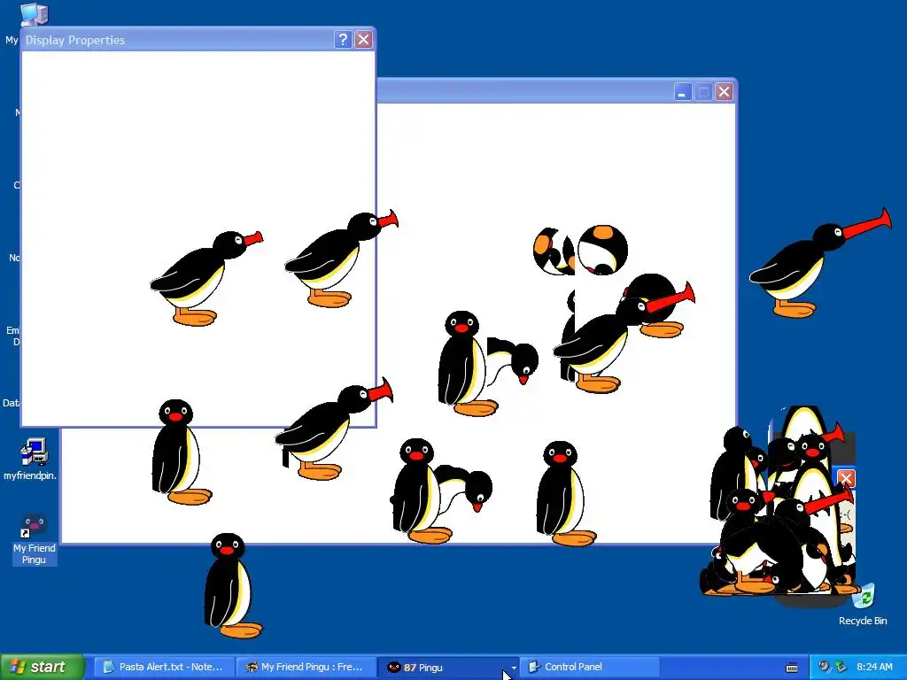Click the Notepad icon on the taskbar
The width and height of the screenshot is (907, 680).
(x=108, y=668)
